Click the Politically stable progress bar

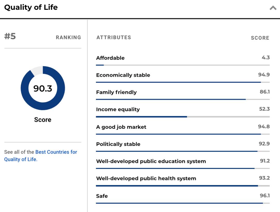[x=183, y=151]
